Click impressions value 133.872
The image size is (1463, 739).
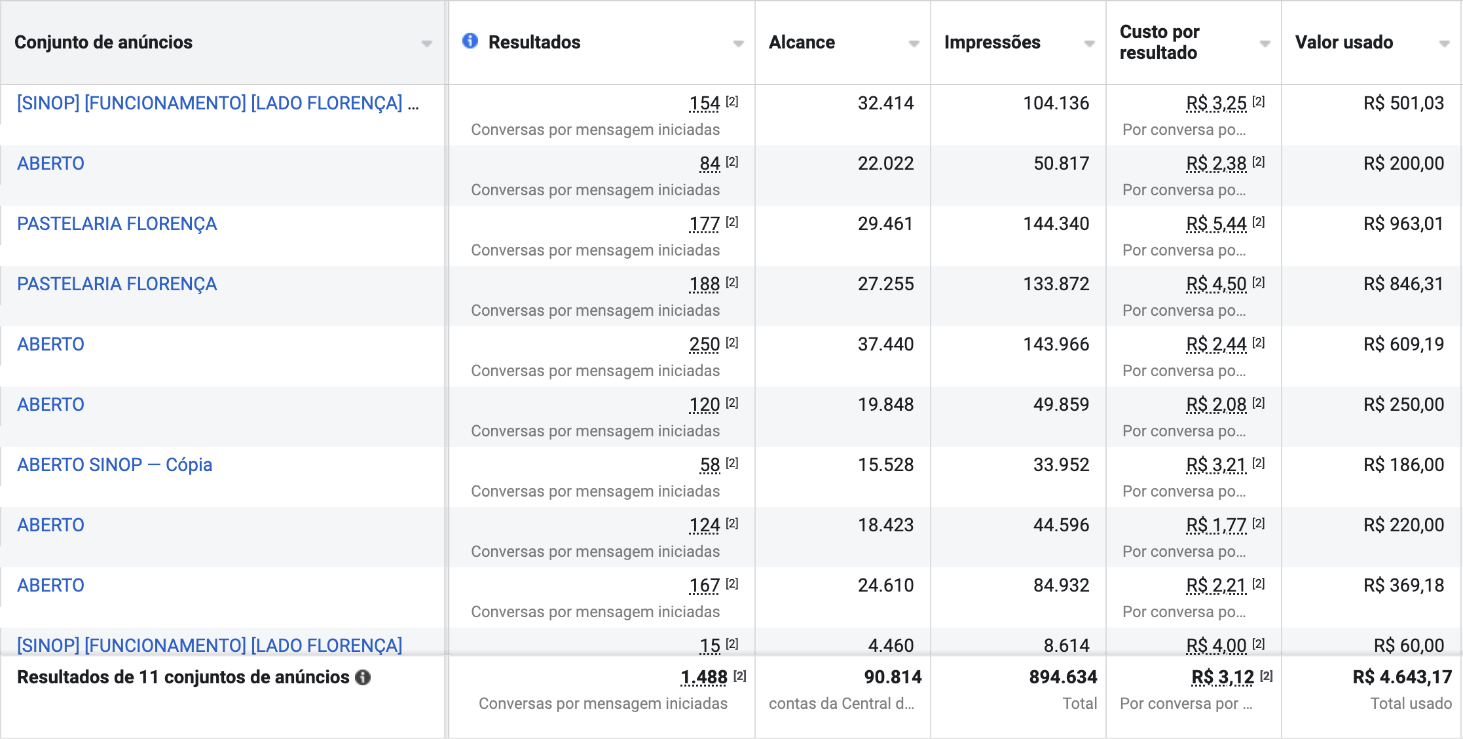click(1056, 284)
